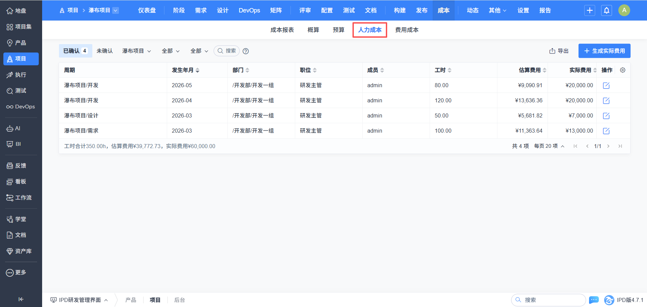The height and width of the screenshot is (307, 647).
Task: Open the user avatar menu
Action: pyautogui.click(x=624, y=10)
